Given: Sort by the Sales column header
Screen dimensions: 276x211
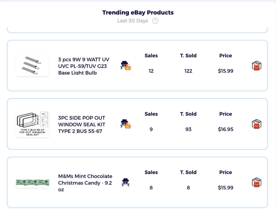Looking at the screenshot, I should pos(151,56).
